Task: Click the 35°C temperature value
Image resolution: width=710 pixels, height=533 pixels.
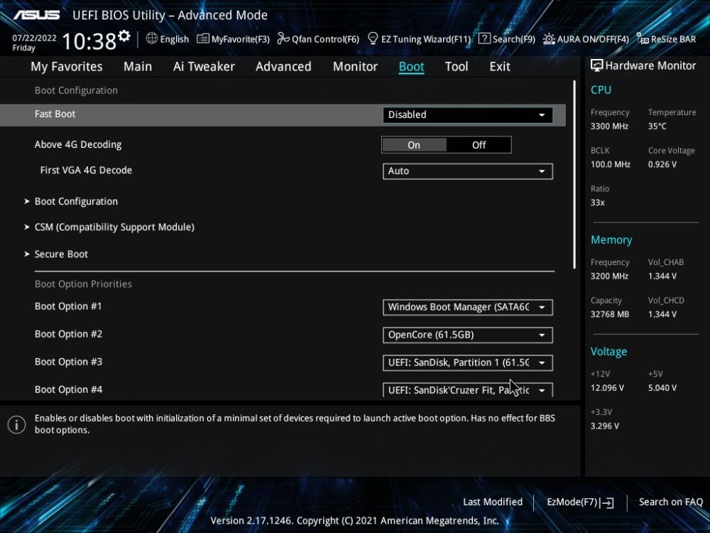Action: click(657, 126)
